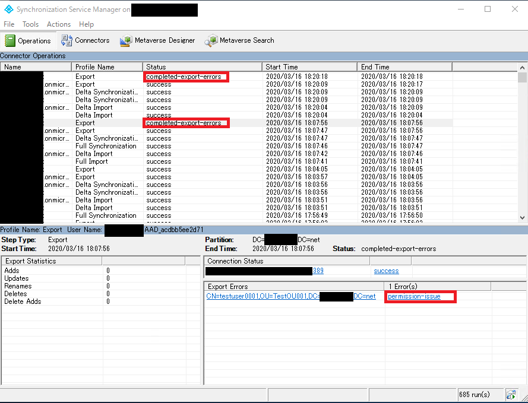
Task: Click the scrollbar down arrow in the operations list
Action: (522, 217)
